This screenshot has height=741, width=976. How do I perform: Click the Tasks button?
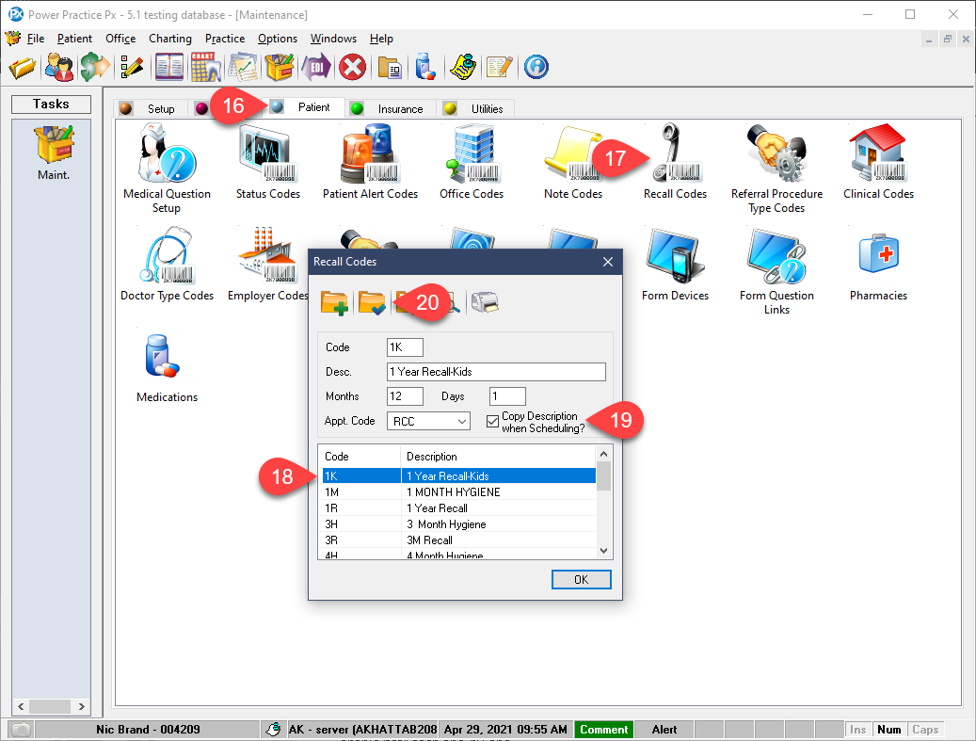51,104
